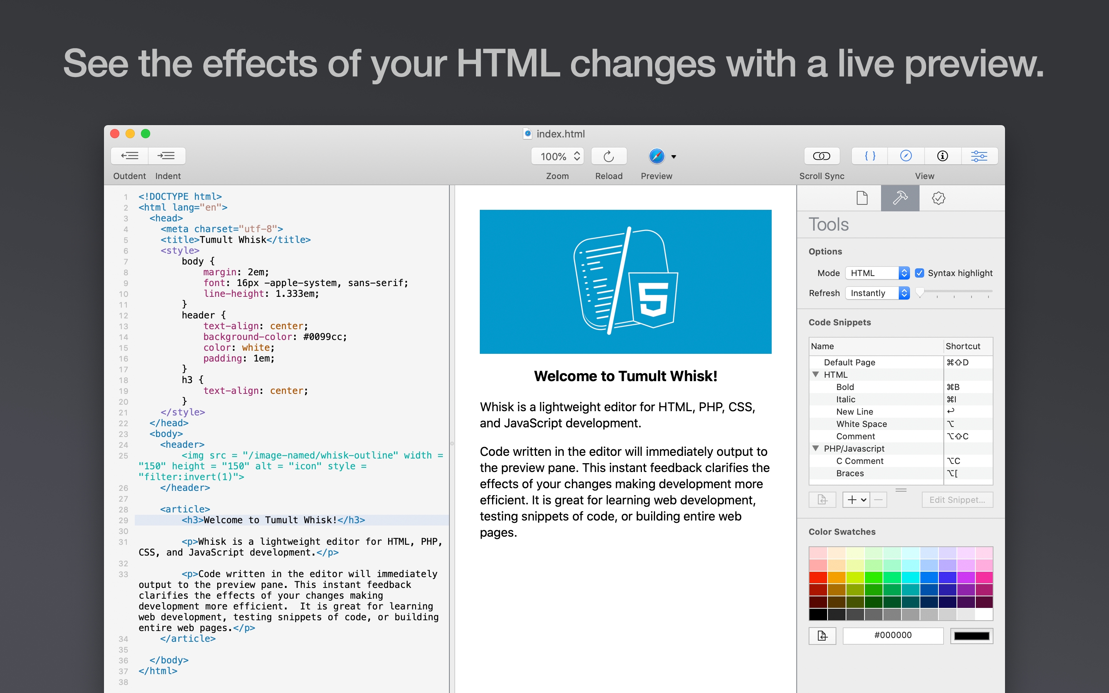Viewport: 1109px width, 693px height.
Task: Toggle the info view icon
Action: point(942,156)
